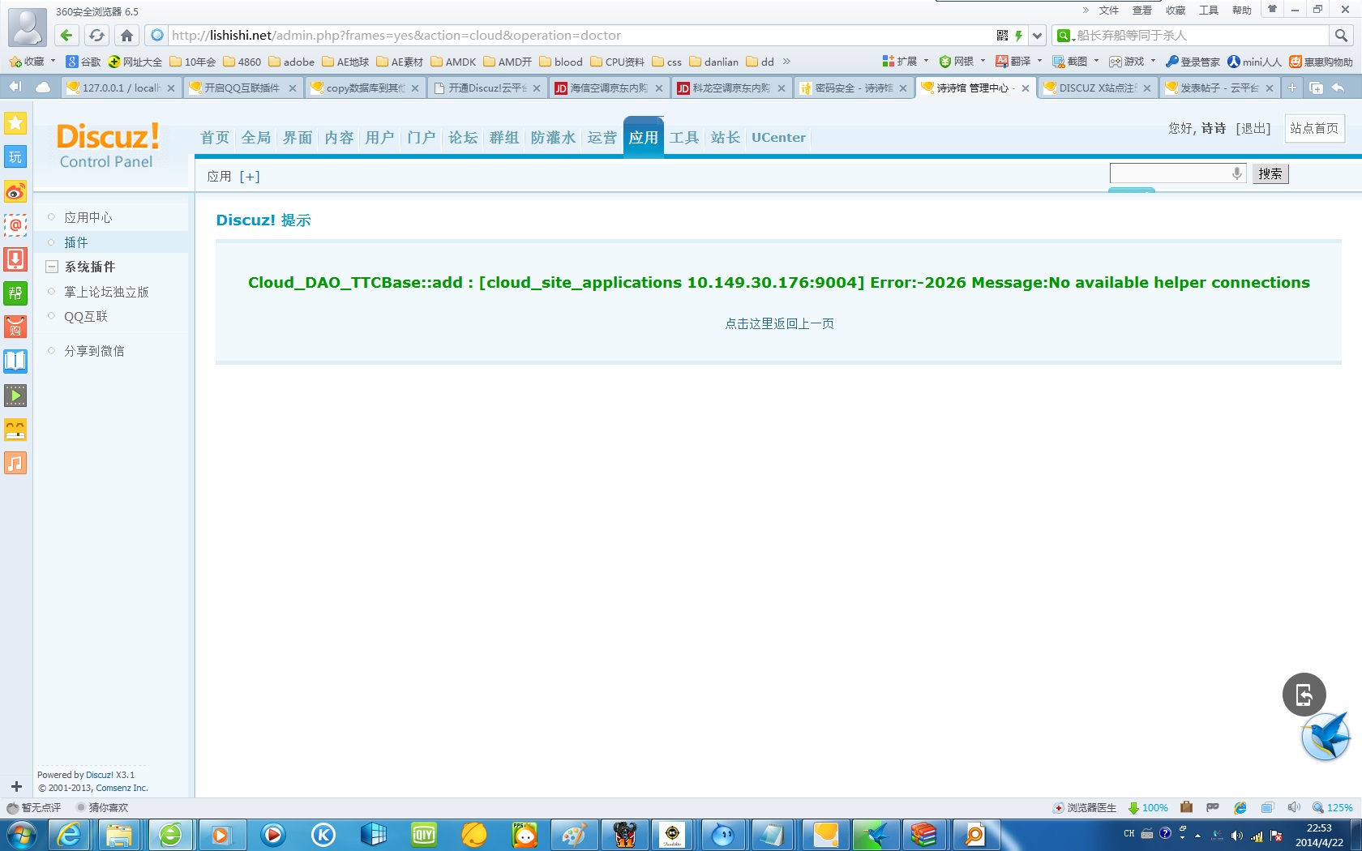This screenshot has width=1362, height=851.
Task: Switch to the 127.0.0.1 / localhost browser tab
Action: tap(121, 88)
